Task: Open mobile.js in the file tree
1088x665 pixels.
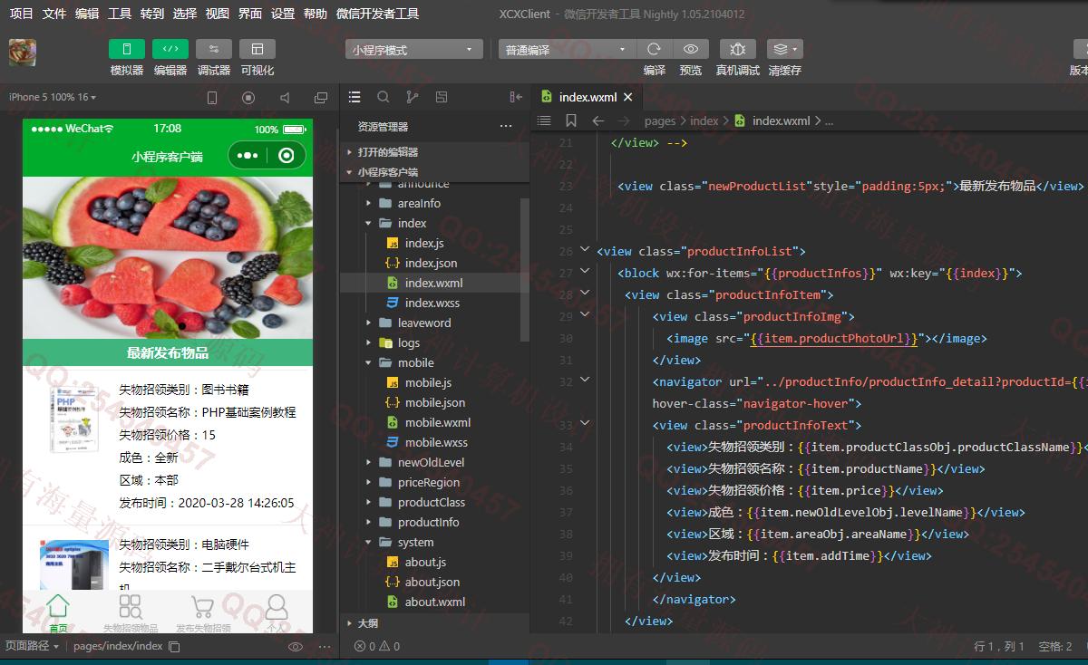Action: pos(434,382)
